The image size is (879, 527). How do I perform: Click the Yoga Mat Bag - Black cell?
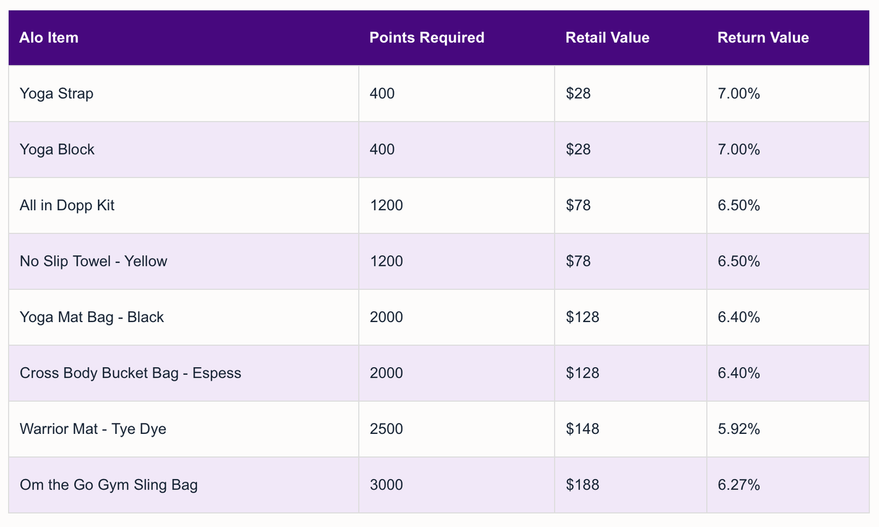pos(92,317)
